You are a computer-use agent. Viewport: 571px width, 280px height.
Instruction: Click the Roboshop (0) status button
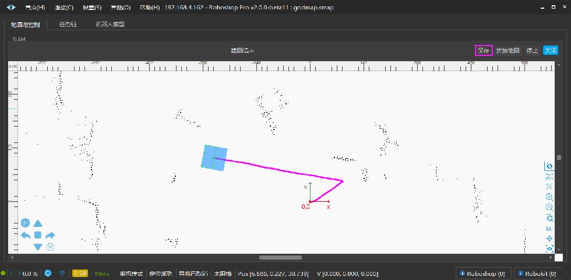pyautogui.click(x=483, y=273)
